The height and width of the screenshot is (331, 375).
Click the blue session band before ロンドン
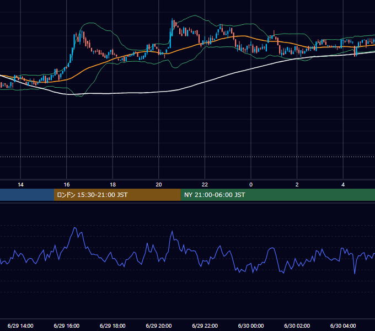point(27,195)
